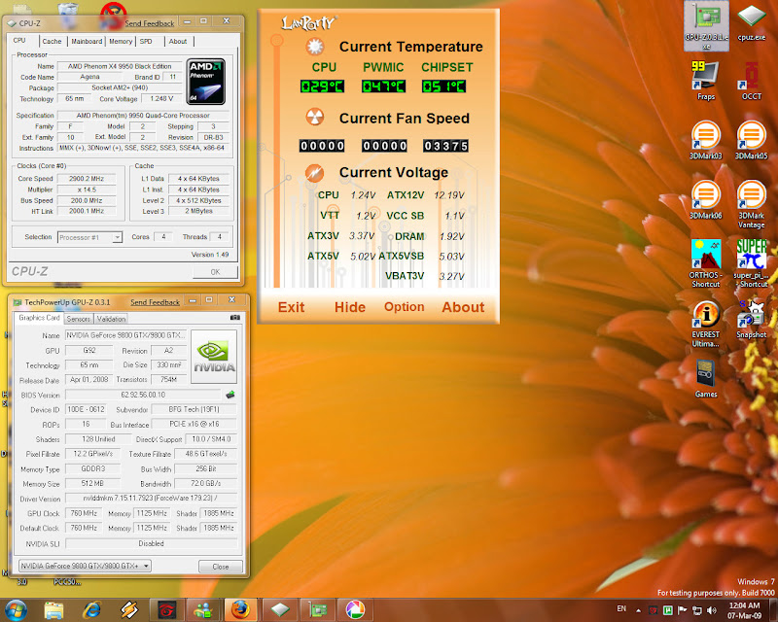Launch the OCCT desktop shortcut
This screenshot has height=622, width=778.
pos(751,81)
